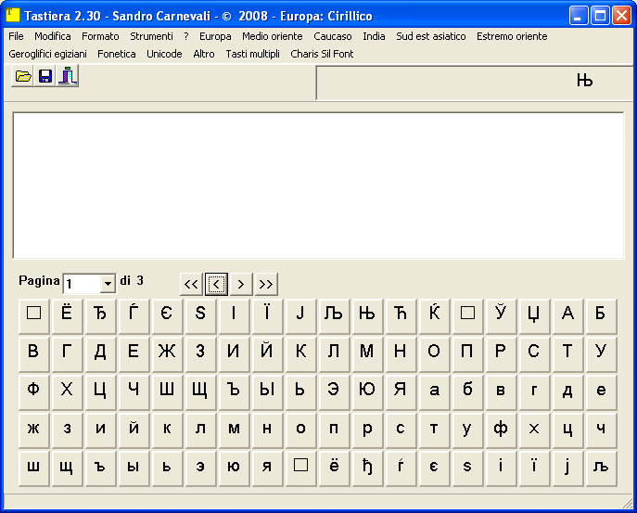The width and height of the screenshot is (637, 513).
Task: Click the Є key
Action: point(167,316)
